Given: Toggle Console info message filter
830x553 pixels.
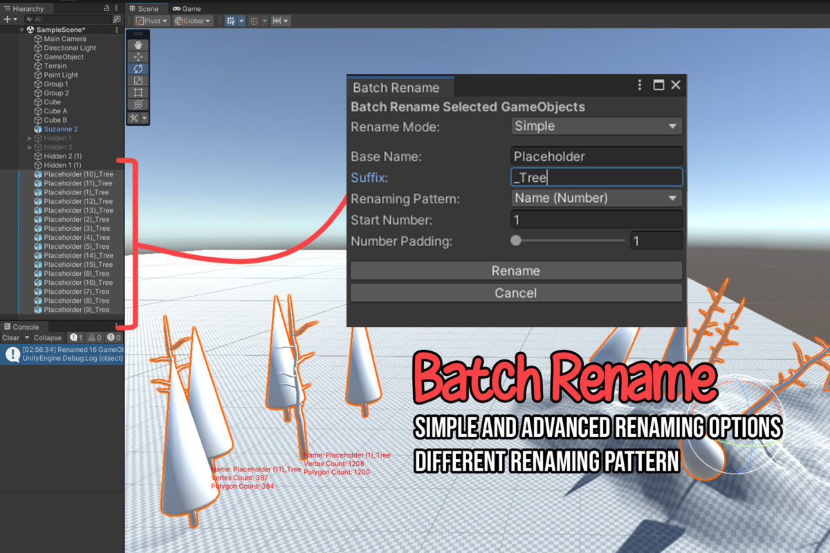Looking at the screenshot, I should point(76,338).
